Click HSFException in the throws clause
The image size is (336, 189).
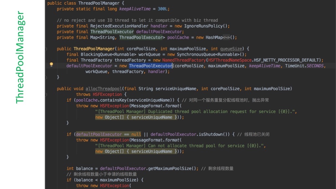click(107, 94)
